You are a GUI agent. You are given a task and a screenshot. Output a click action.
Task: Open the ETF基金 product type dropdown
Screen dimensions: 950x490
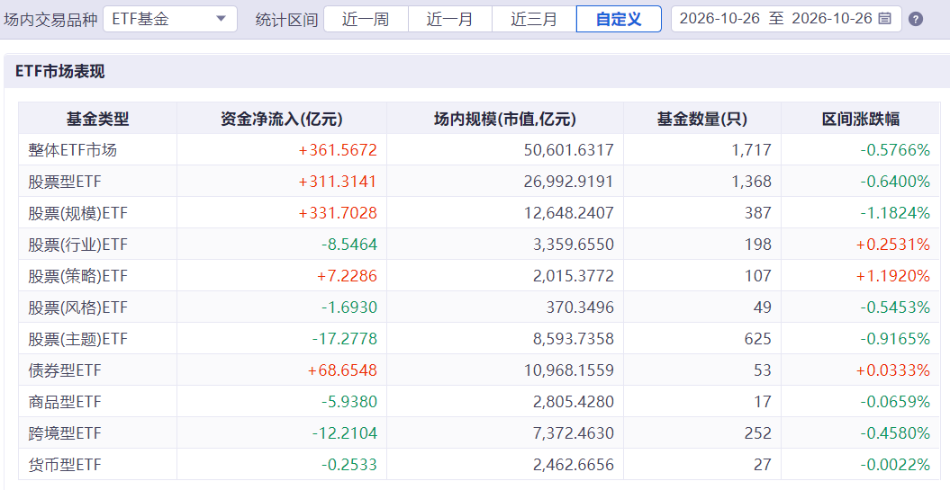click(x=170, y=19)
